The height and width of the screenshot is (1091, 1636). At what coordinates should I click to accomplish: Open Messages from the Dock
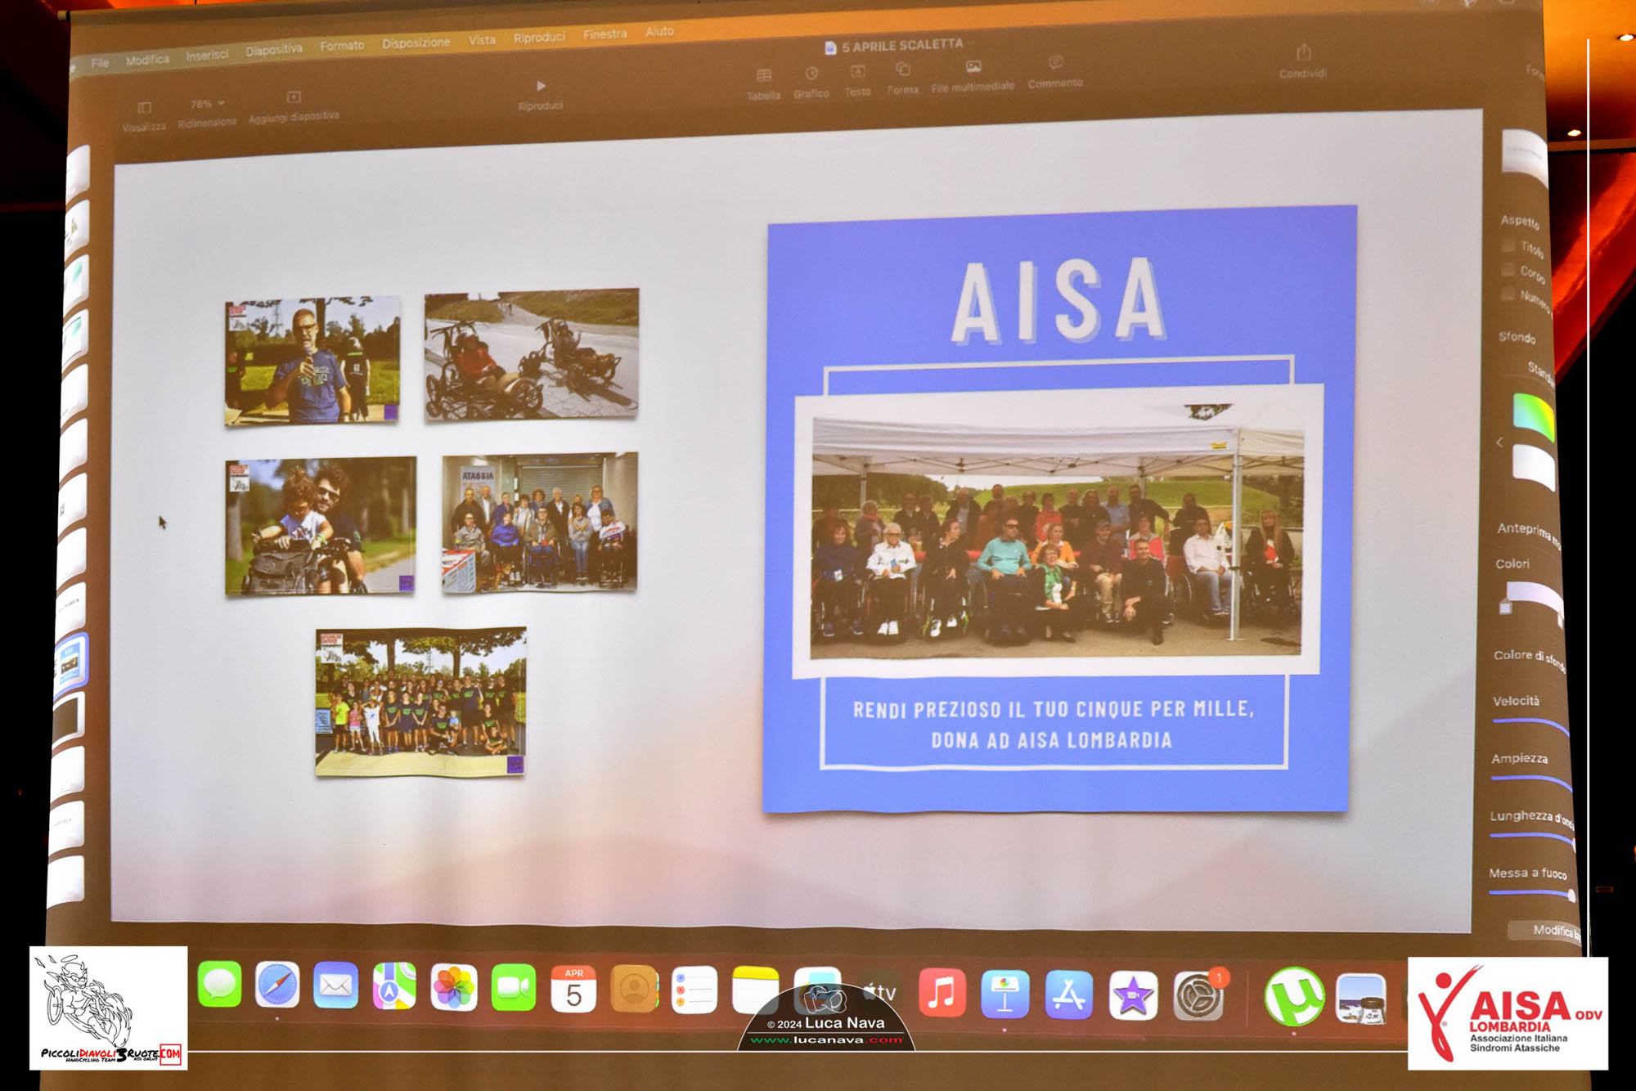[220, 985]
